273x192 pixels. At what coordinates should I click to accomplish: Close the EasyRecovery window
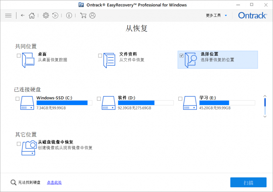[266, 5]
